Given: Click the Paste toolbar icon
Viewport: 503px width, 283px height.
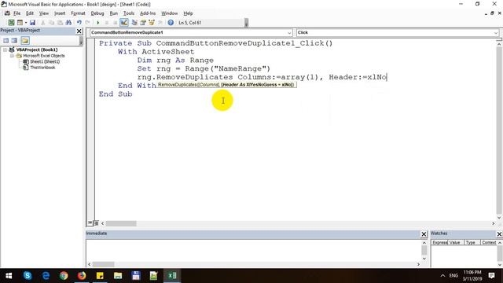Looking at the screenshot, I should (x=60, y=23).
